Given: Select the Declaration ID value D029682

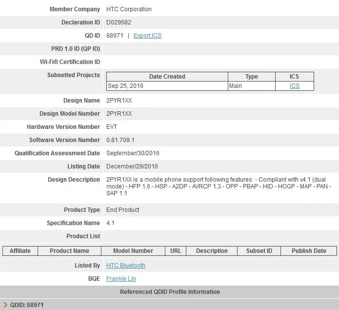Looking at the screenshot, I should click(x=119, y=22).
